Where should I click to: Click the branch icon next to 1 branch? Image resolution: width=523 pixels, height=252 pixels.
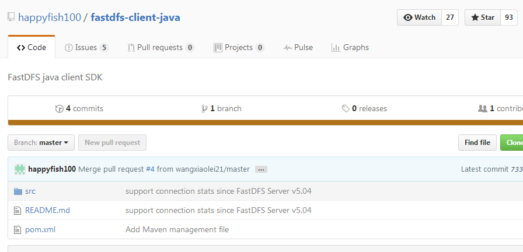click(x=204, y=109)
